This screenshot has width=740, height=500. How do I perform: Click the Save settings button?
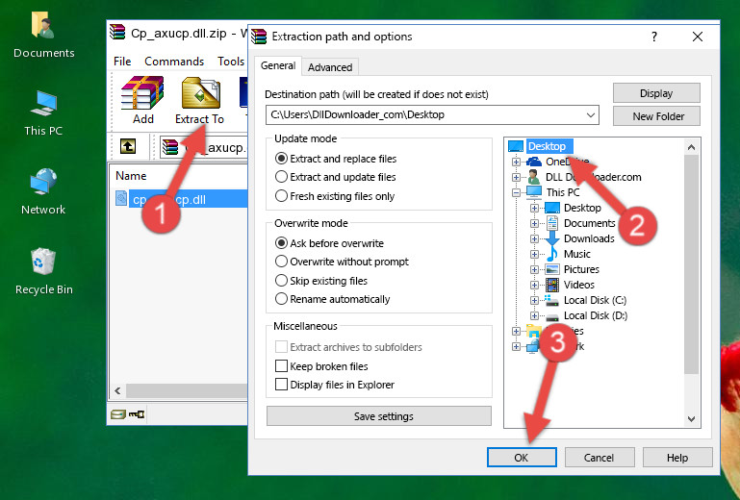[379, 416]
